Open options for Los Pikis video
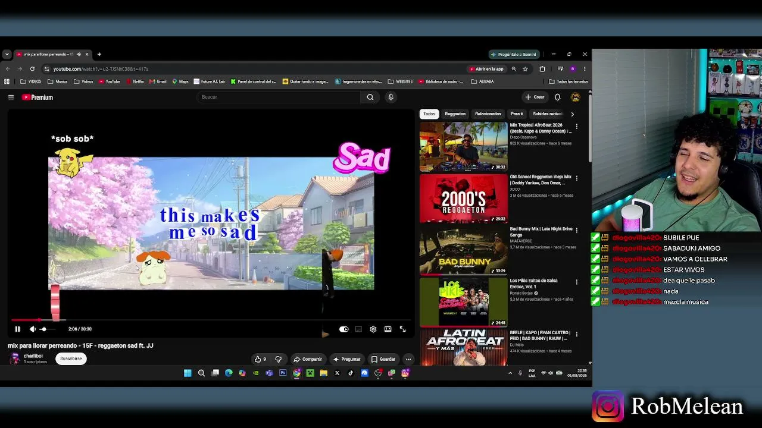 [576, 282]
